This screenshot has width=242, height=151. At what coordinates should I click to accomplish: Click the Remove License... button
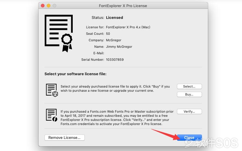[64, 137]
